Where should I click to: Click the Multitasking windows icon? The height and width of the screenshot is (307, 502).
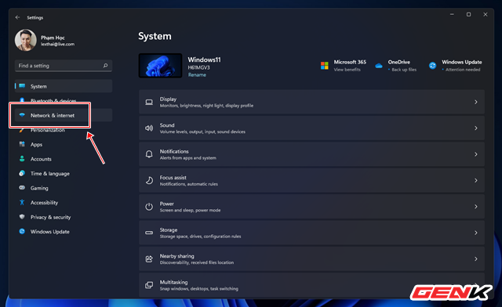coord(149,285)
